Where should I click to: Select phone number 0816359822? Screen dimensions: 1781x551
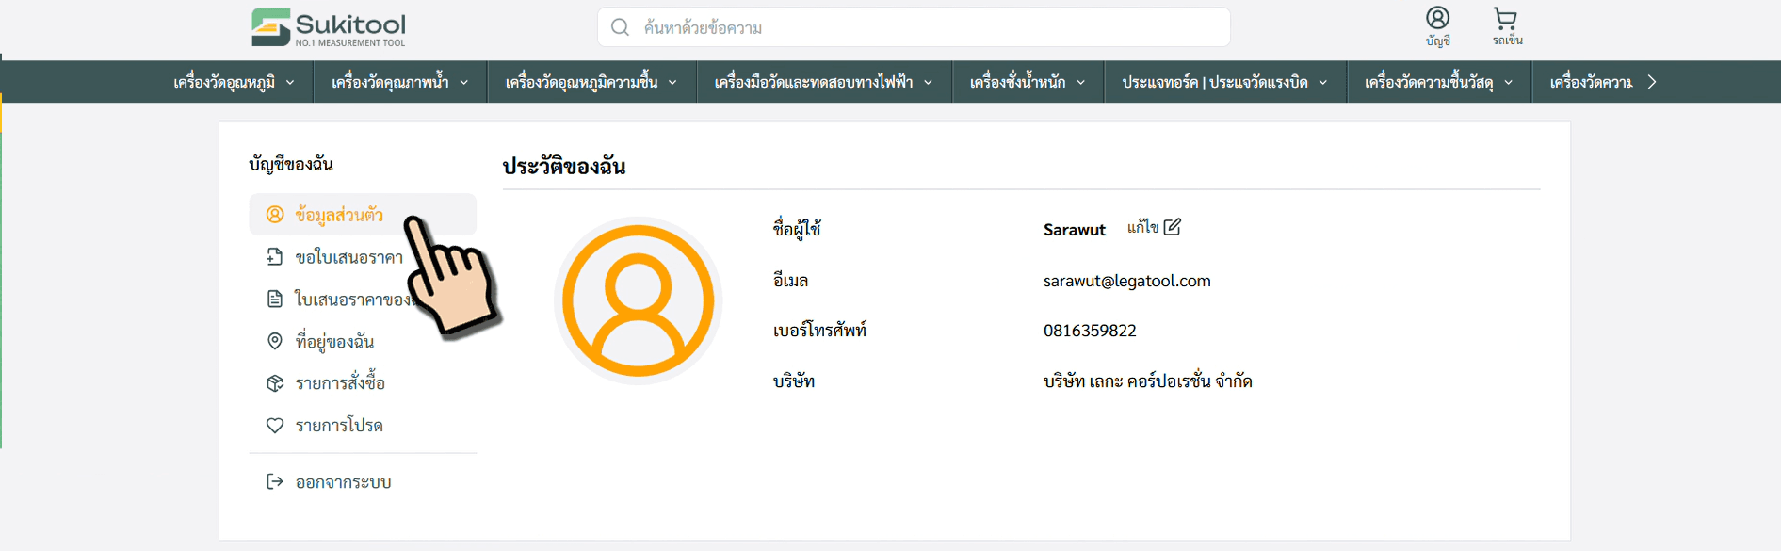(x=1090, y=331)
